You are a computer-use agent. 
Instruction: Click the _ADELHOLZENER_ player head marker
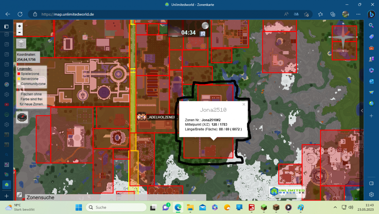tap(141, 116)
